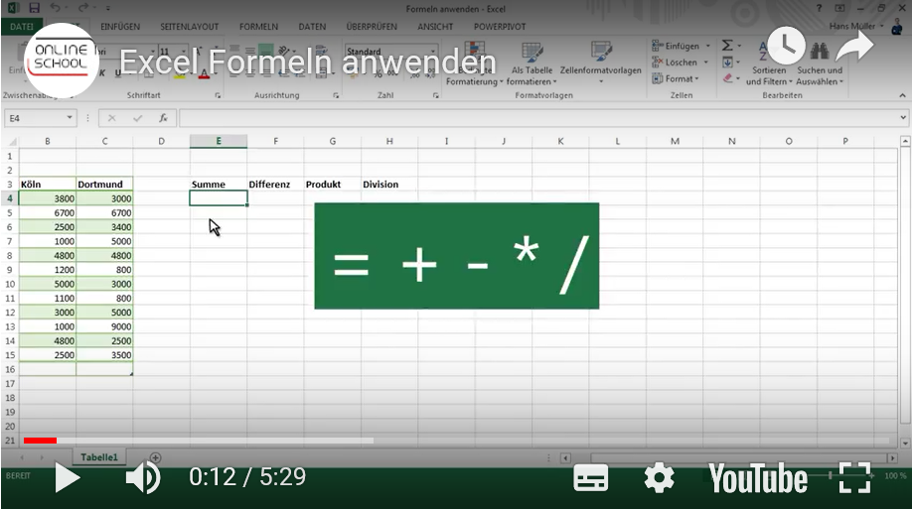Select cell B9 containing 1200

coord(47,270)
